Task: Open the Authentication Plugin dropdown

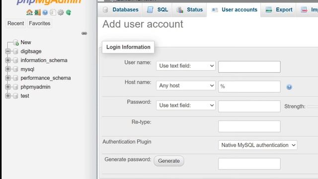Action: (x=258, y=145)
